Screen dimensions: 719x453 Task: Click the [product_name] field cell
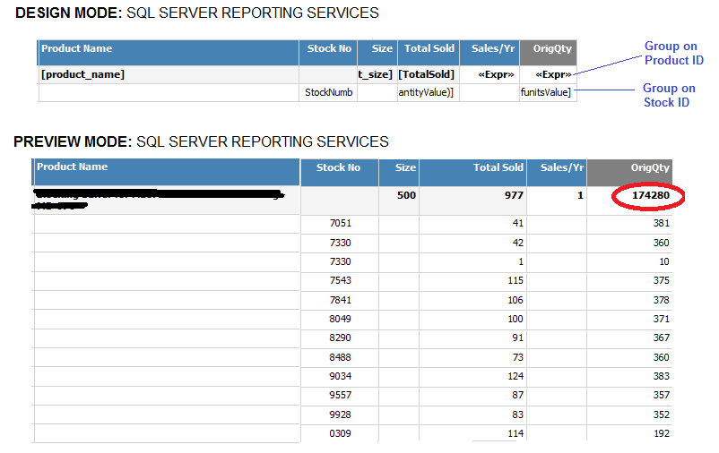169,74
